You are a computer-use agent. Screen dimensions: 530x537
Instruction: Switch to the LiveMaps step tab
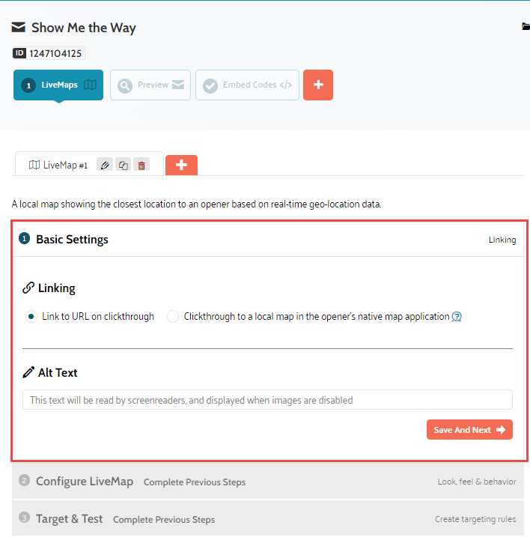tap(58, 85)
